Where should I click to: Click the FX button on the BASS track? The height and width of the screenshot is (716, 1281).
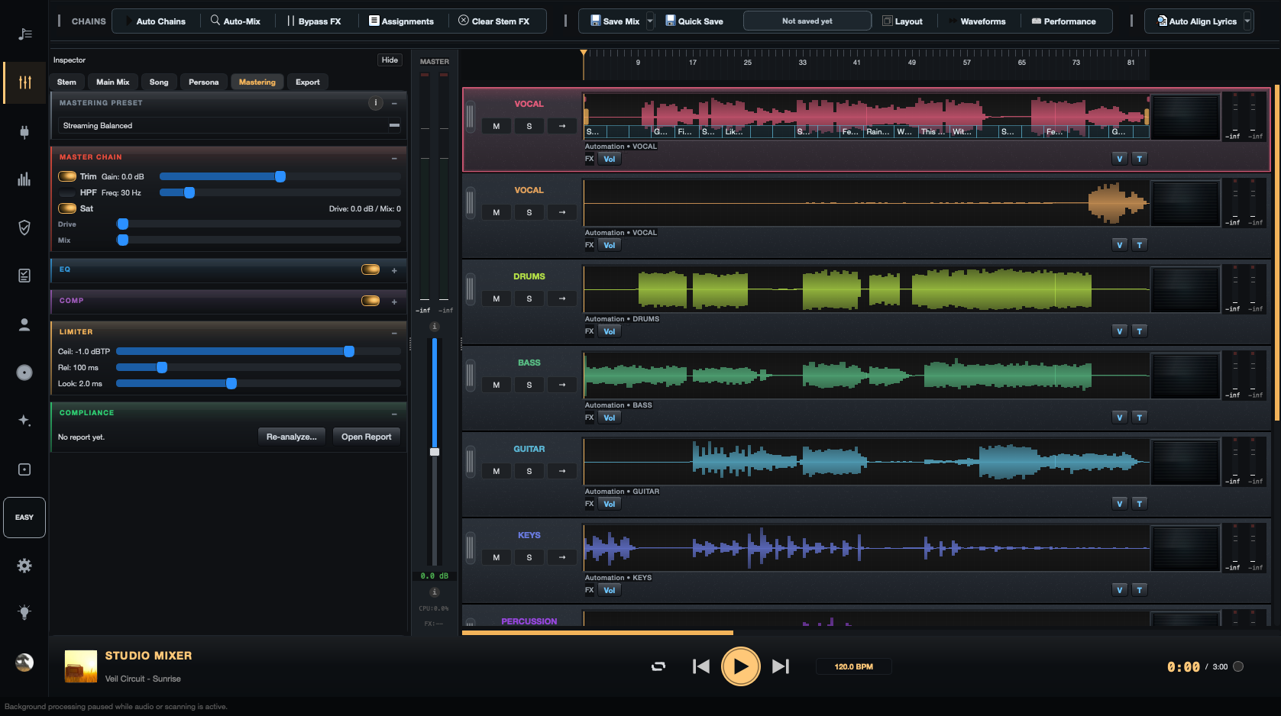pos(589,418)
